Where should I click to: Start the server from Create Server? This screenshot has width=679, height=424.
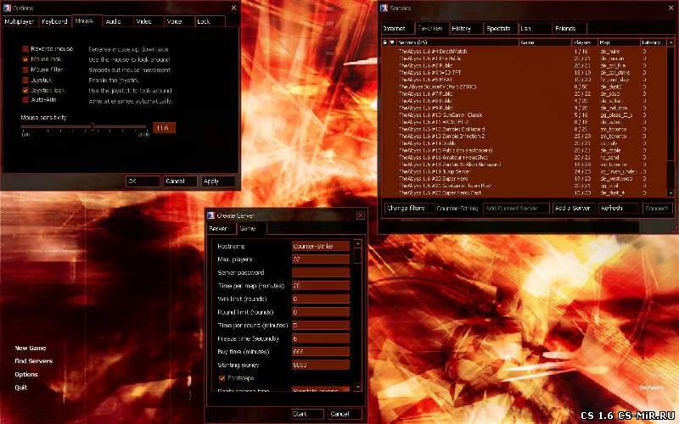coord(307,414)
